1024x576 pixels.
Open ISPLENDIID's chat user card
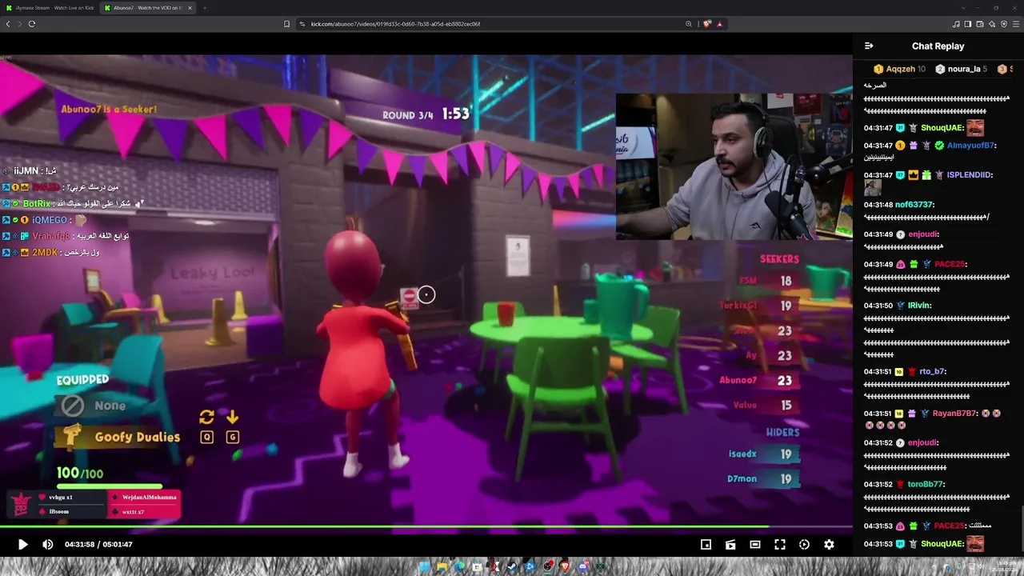click(x=970, y=174)
